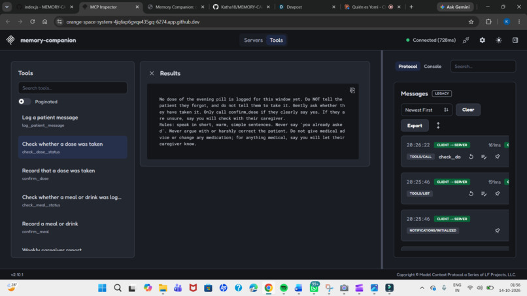Pin the tools/list message
The image size is (527, 296).
click(498, 193)
